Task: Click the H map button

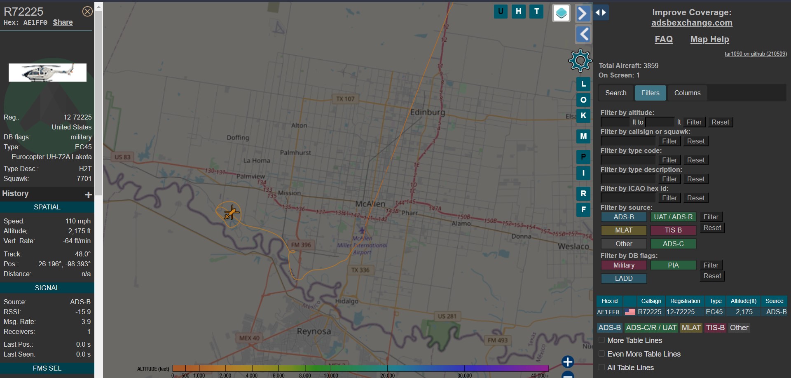Action: 519,12
